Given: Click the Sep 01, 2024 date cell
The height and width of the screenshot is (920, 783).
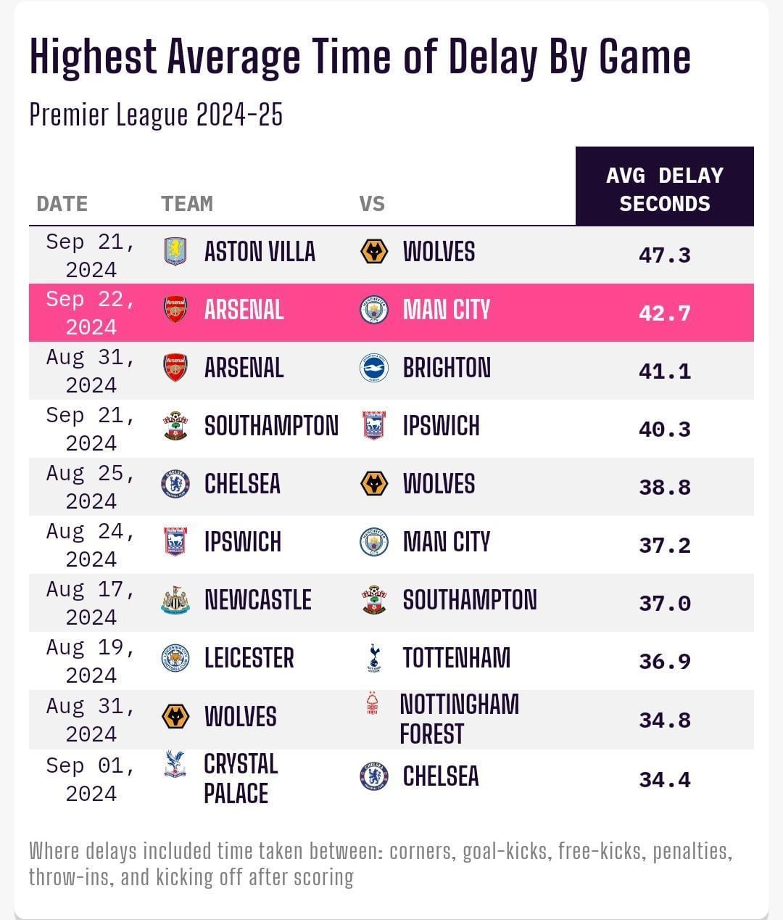Looking at the screenshot, I should click(x=91, y=779).
